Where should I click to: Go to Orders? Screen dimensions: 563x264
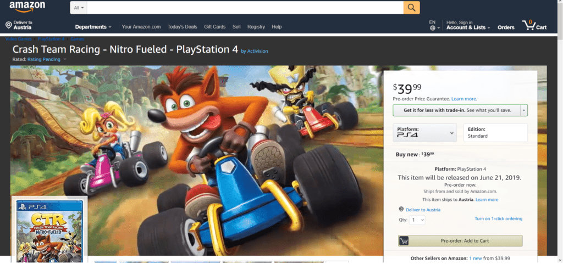(506, 27)
